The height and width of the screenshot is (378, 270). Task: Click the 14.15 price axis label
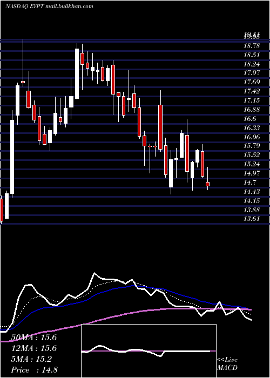252,200
